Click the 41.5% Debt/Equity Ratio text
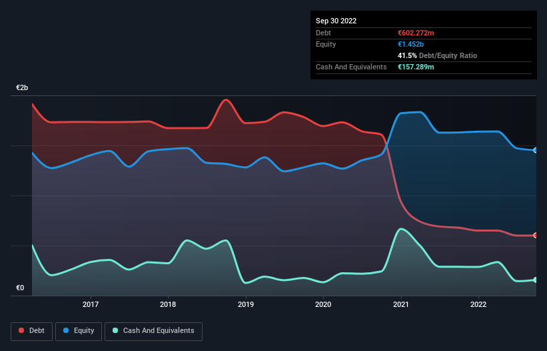This screenshot has height=351, width=547. (437, 55)
